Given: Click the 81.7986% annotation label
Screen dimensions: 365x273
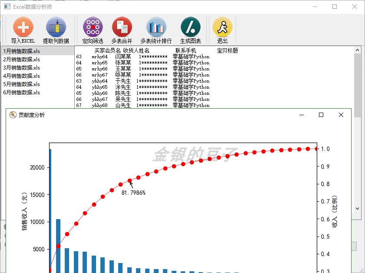Looking at the screenshot, I should pyautogui.click(x=133, y=193).
